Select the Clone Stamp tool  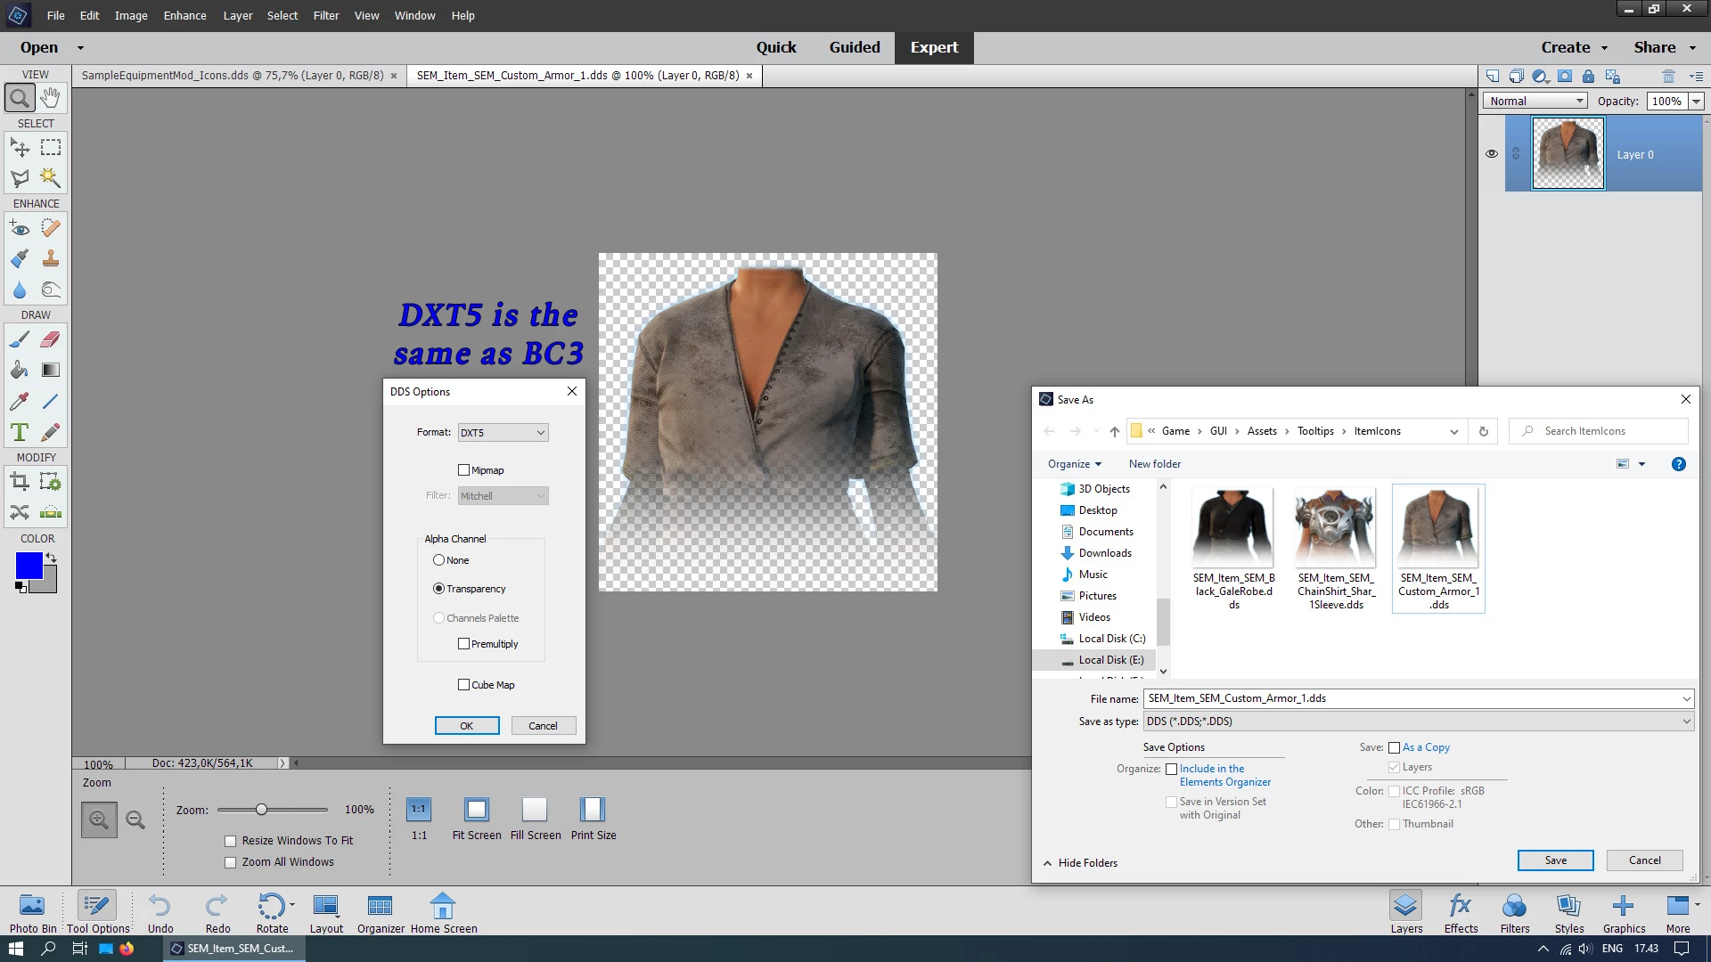pyautogui.click(x=51, y=258)
